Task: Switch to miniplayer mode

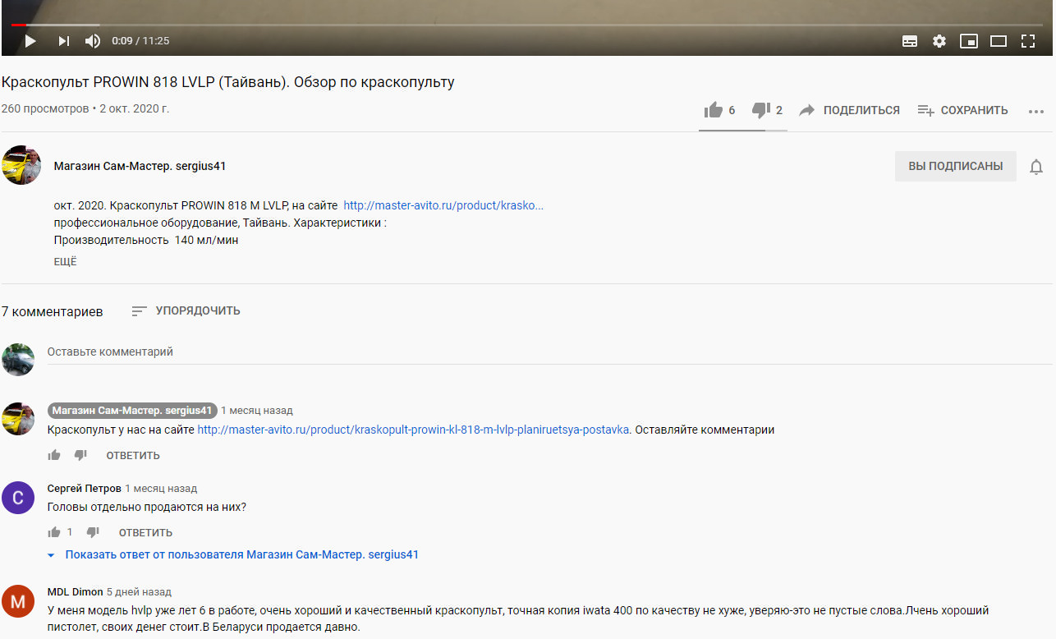Action: point(969,41)
